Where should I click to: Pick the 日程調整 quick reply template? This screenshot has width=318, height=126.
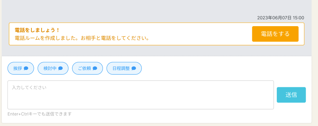pos(124,68)
